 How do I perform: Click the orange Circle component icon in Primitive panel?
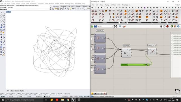coord(137,11)
